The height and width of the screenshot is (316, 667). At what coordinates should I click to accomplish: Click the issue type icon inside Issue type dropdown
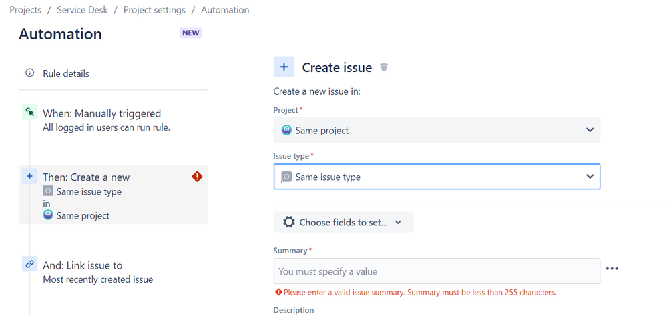(286, 177)
